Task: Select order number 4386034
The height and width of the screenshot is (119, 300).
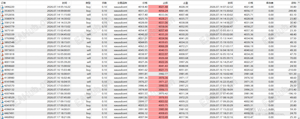Action: (9, 109)
